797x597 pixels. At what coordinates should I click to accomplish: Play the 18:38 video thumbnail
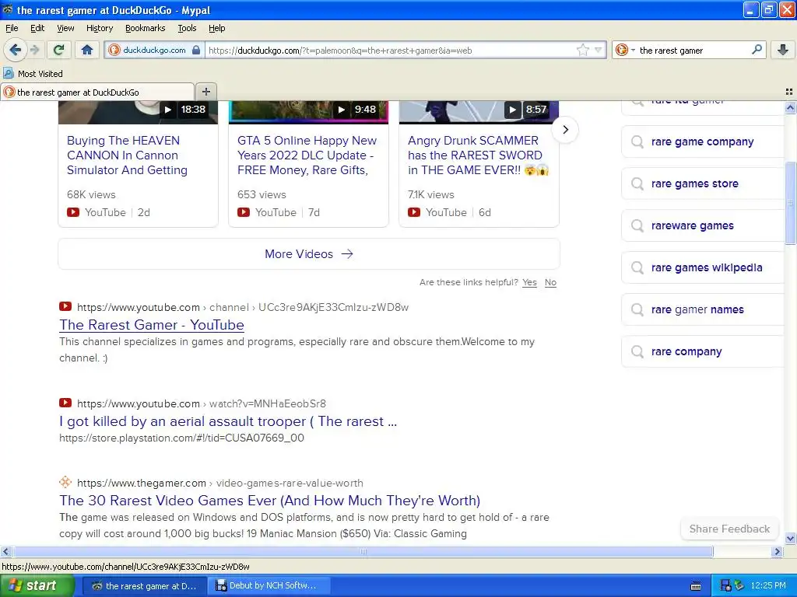139,112
